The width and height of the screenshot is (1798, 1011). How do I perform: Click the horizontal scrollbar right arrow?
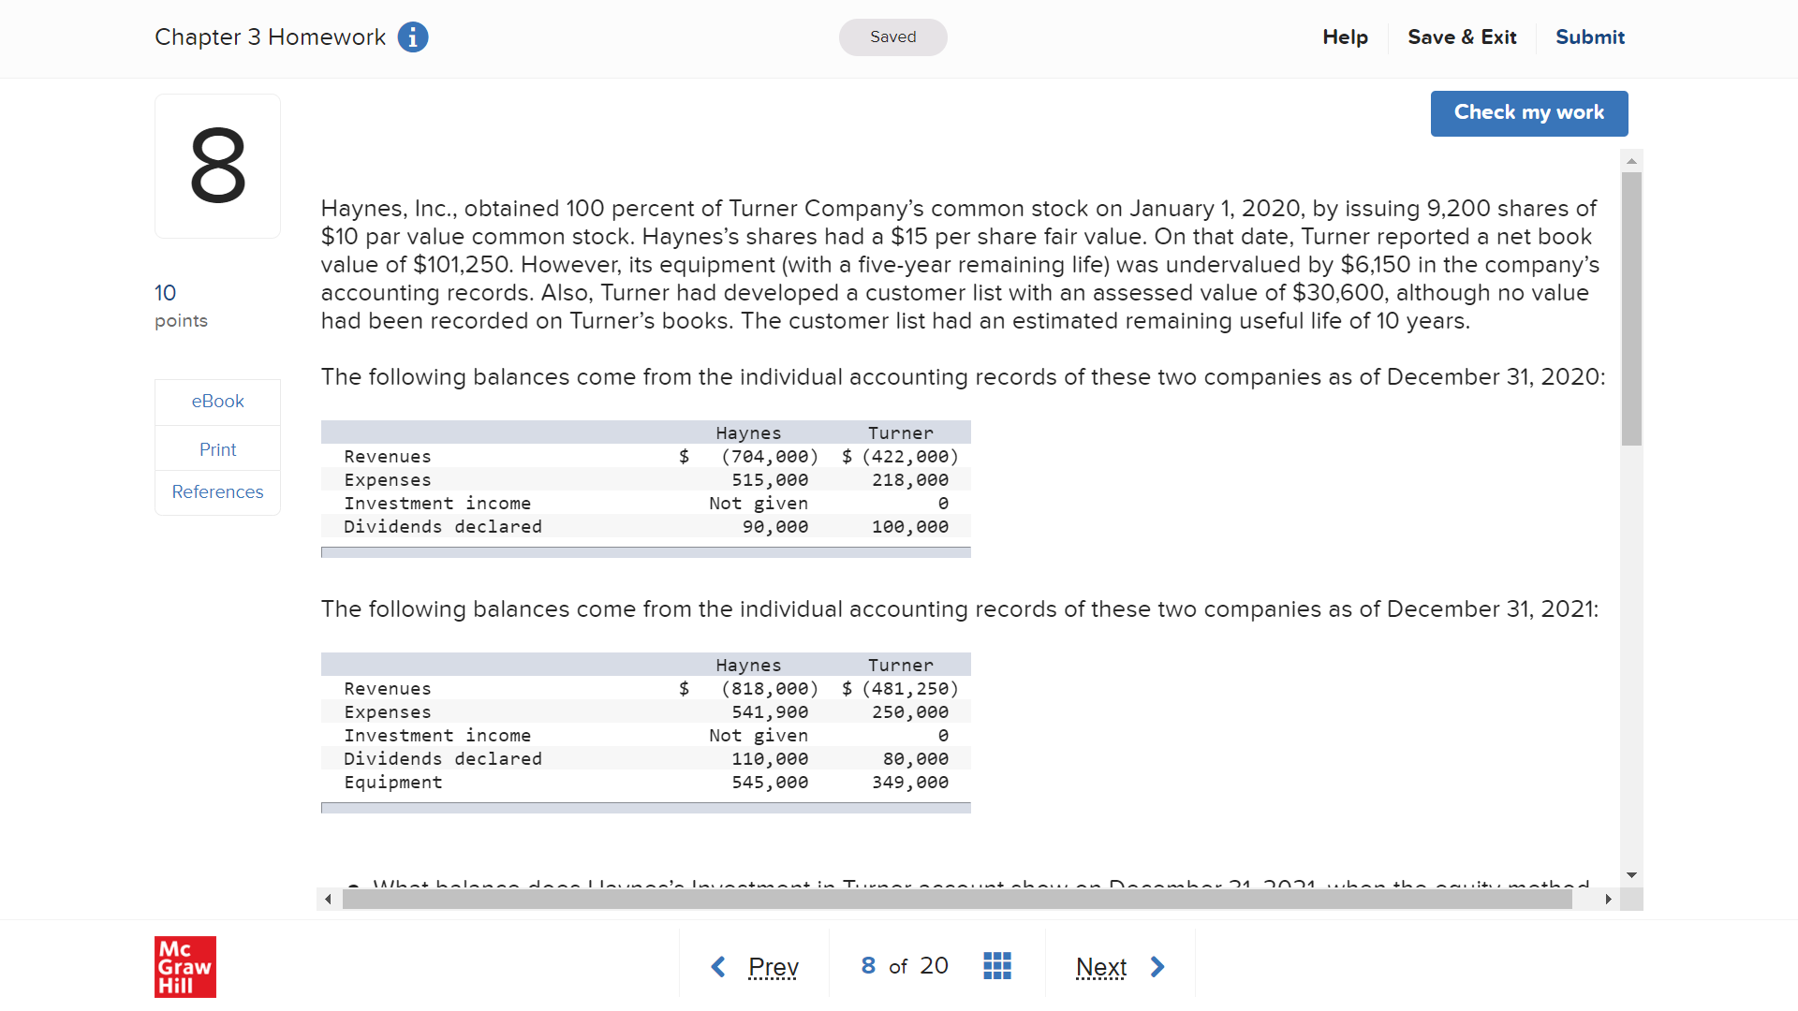coord(1608,900)
